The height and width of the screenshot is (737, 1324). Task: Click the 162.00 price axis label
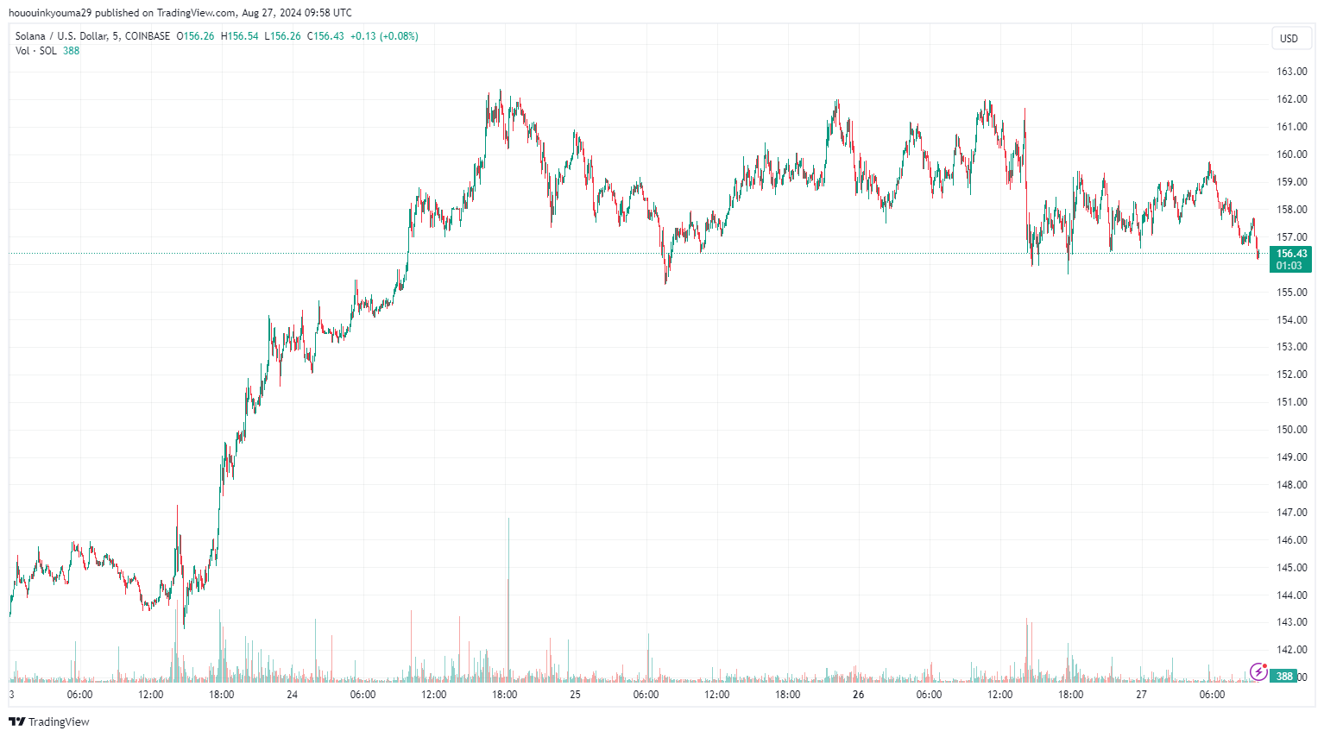[x=1291, y=99]
